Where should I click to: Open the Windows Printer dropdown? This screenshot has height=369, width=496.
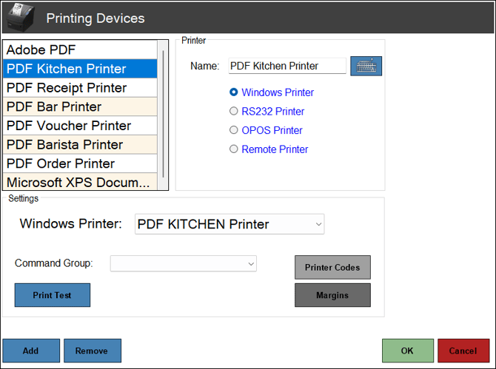(x=229, y=224)
